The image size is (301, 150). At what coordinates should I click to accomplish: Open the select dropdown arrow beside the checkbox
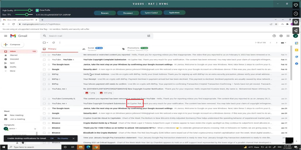pos(47,43)
